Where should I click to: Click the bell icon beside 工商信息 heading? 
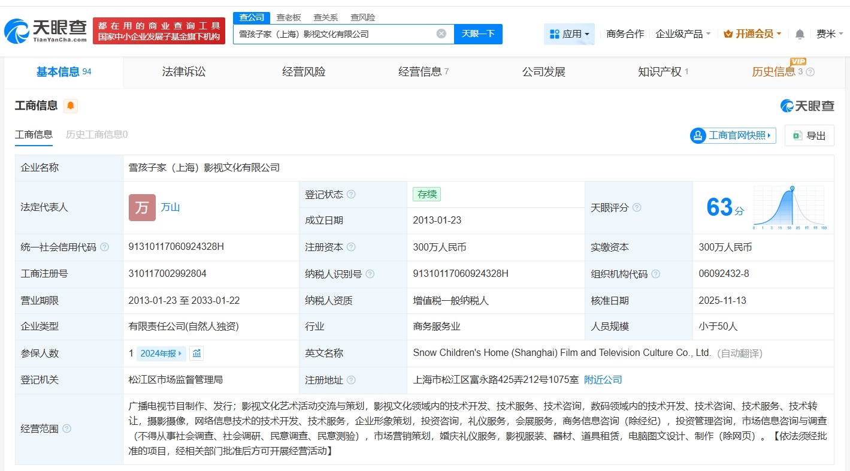[x=71, y=105]
